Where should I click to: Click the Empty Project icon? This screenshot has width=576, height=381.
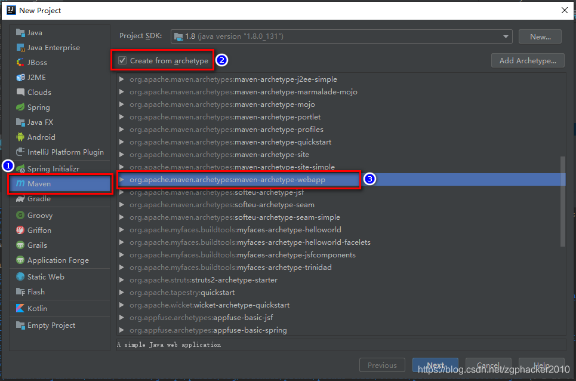[20, 325]
